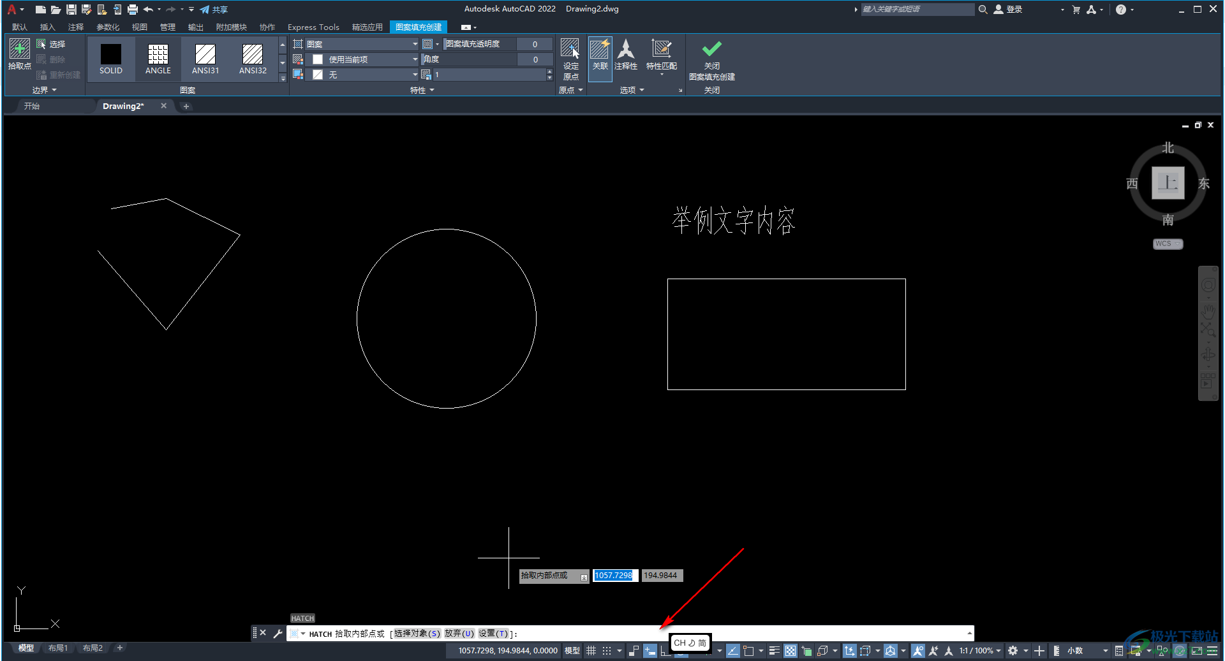The width and height of the screenshot is (1225, 661).
Task: Click the hatch pattern scale input field
Action: pyautogui.click(x=489, y=75)
